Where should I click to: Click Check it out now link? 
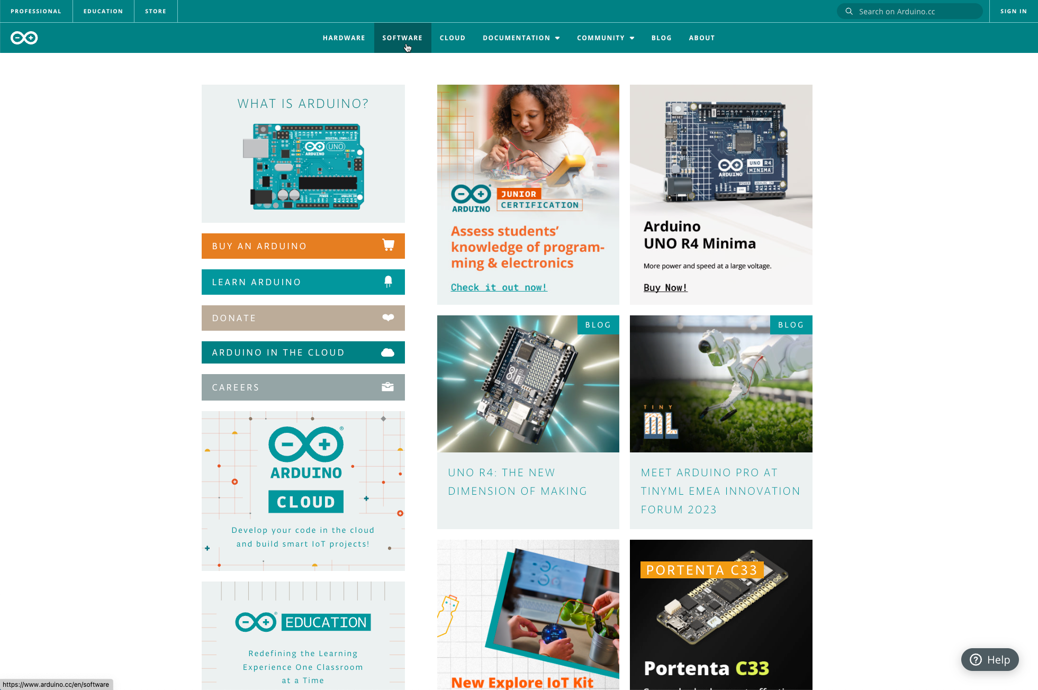point(498,287)
